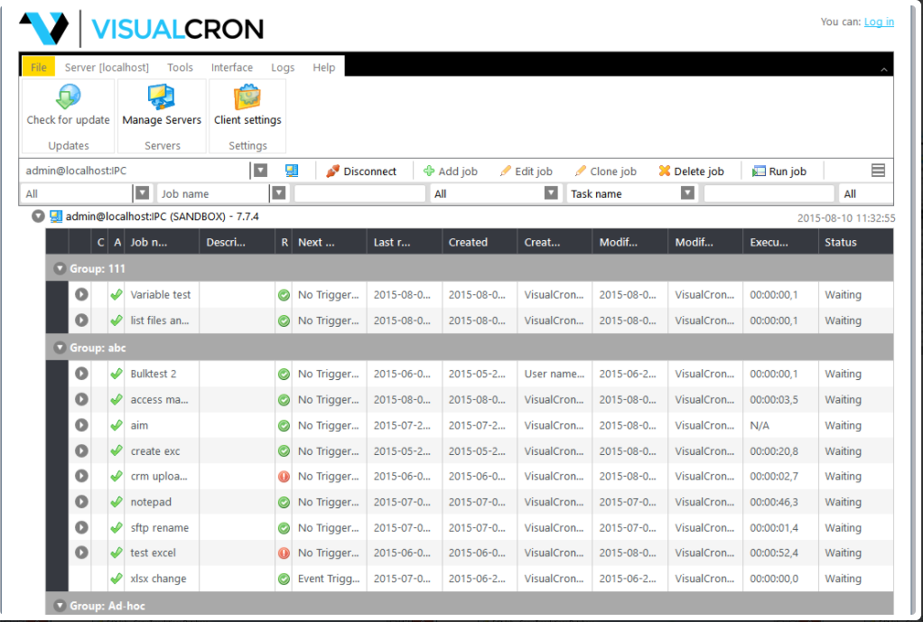Click the Check for update icon
The width and height of the screenshot is (923, 622).
coord(67,102)
